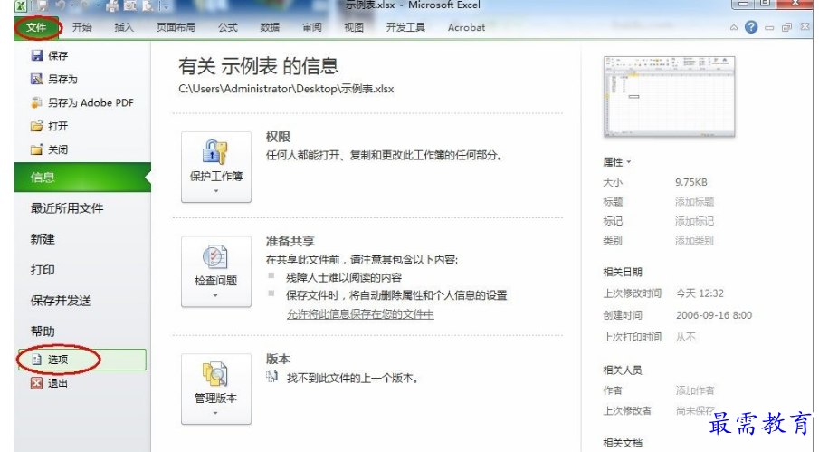Viewport: 819px width, 452px height.
Task: Click the 保存 floppy disk icon
Action: tap(36, 55)
